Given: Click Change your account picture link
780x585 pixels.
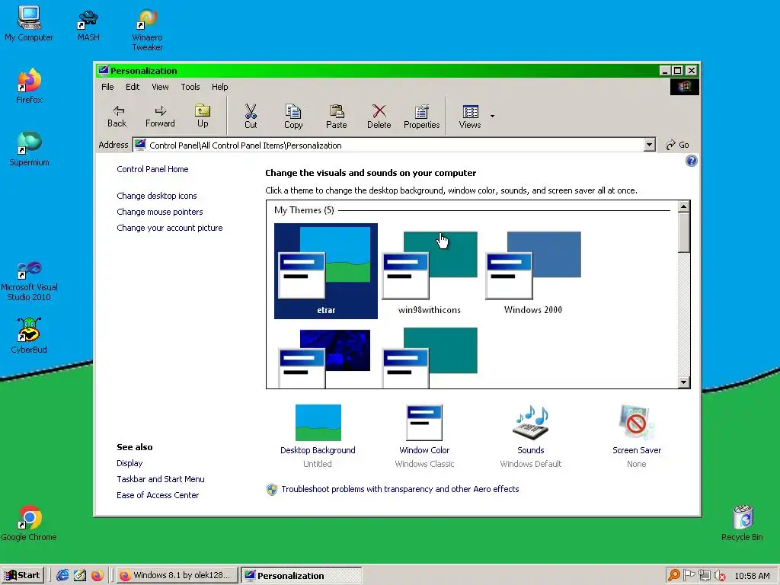Looking at the screenshot, I should click(x=170, y=228).
